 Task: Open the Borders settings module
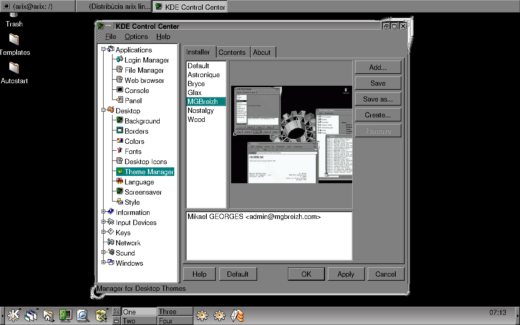pyautogui.click(x=132, y=131)
